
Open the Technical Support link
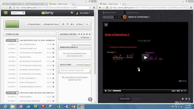[83, 64]
